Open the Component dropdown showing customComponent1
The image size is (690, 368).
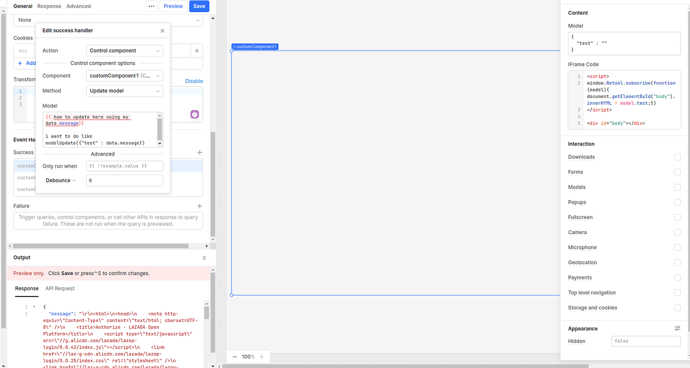pos(124,76)
